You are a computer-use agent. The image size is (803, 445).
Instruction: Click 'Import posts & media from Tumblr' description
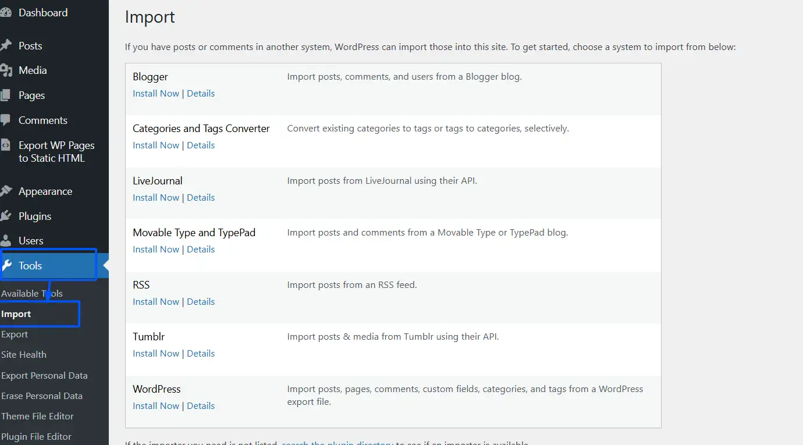393,337
